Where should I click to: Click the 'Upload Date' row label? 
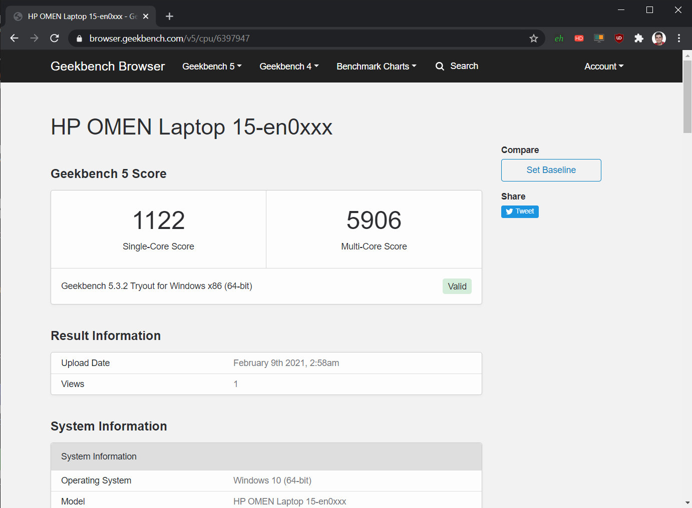tap(86, 363)
